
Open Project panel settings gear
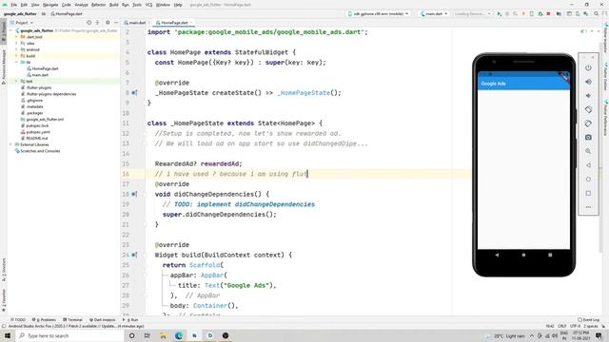[x=108, y=23]
